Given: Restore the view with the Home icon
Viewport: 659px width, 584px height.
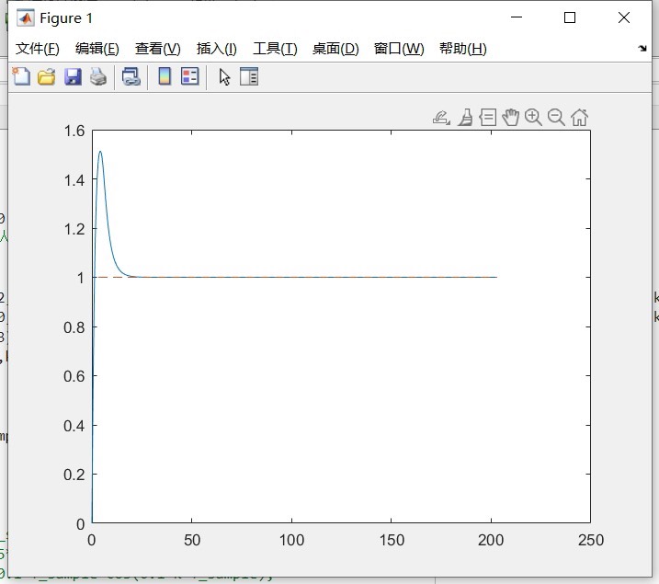Looking at the screenshot, I should coord(579,118).
